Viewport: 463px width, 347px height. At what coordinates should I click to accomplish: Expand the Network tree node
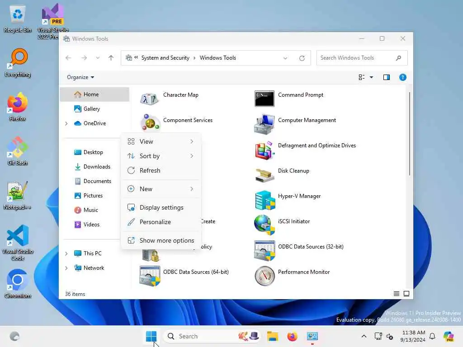pos(66,268)
